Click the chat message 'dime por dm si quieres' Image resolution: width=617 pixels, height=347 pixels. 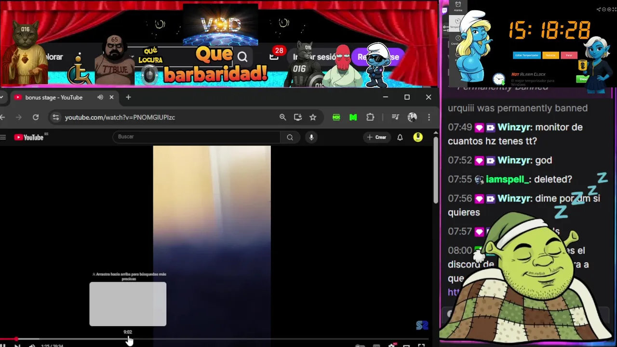[x=524, y=205]
